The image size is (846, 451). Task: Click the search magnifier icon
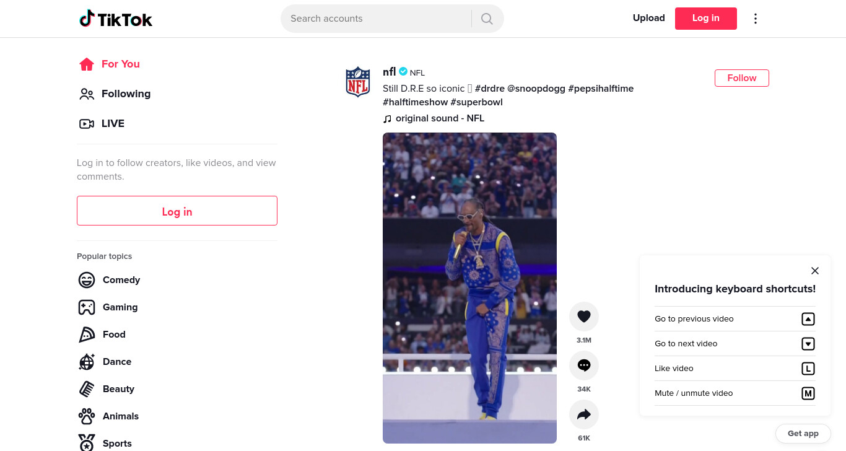(487, 19)
